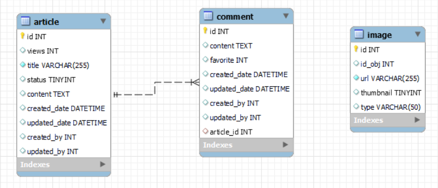Click the diamond icon beside article views INT
The width and height of the screenshot is (438, 188).
tap(22, 51)
